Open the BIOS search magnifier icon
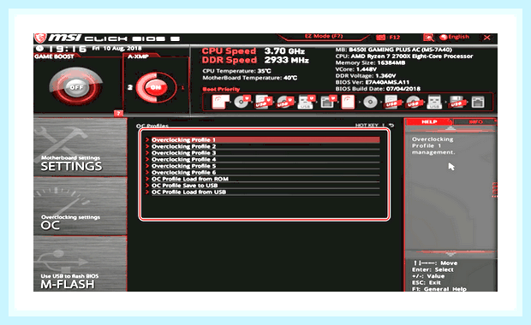This screenshot has height=325, width=531. [428, 37]
